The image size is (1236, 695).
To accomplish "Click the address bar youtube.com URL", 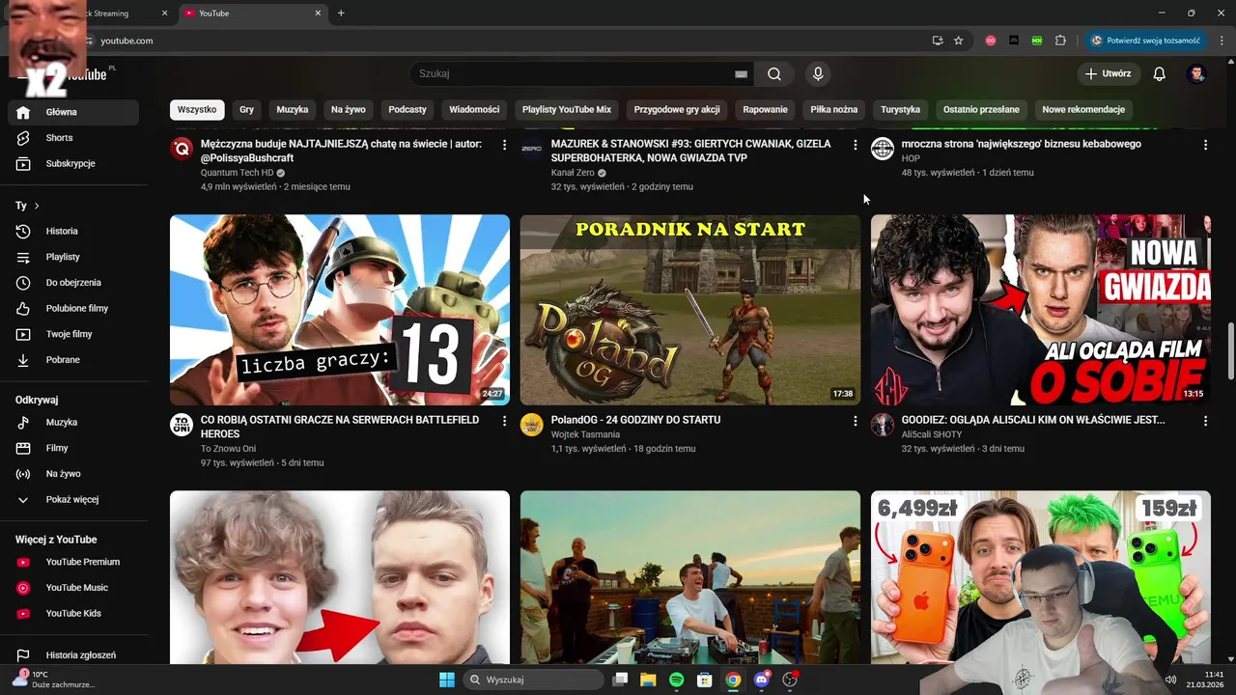I will coord(126,41).
